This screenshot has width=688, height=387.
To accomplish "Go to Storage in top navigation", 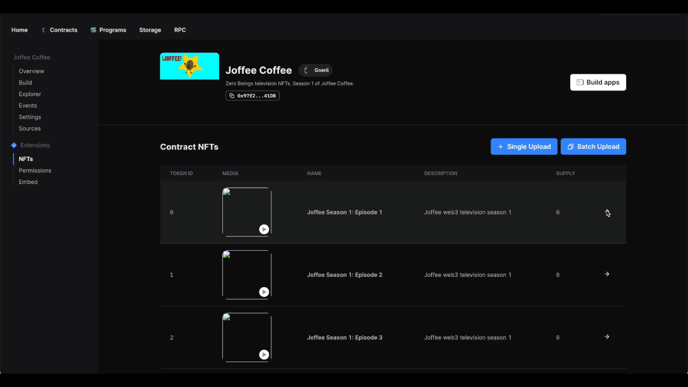I will click(x=150, y=30).
